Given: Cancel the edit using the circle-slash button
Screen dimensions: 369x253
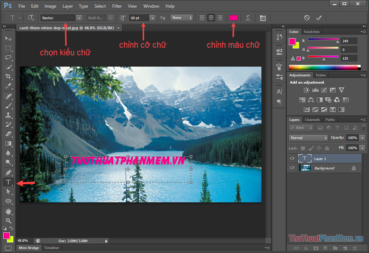Looking at the screenshot, I should click(x=307, y=17).
